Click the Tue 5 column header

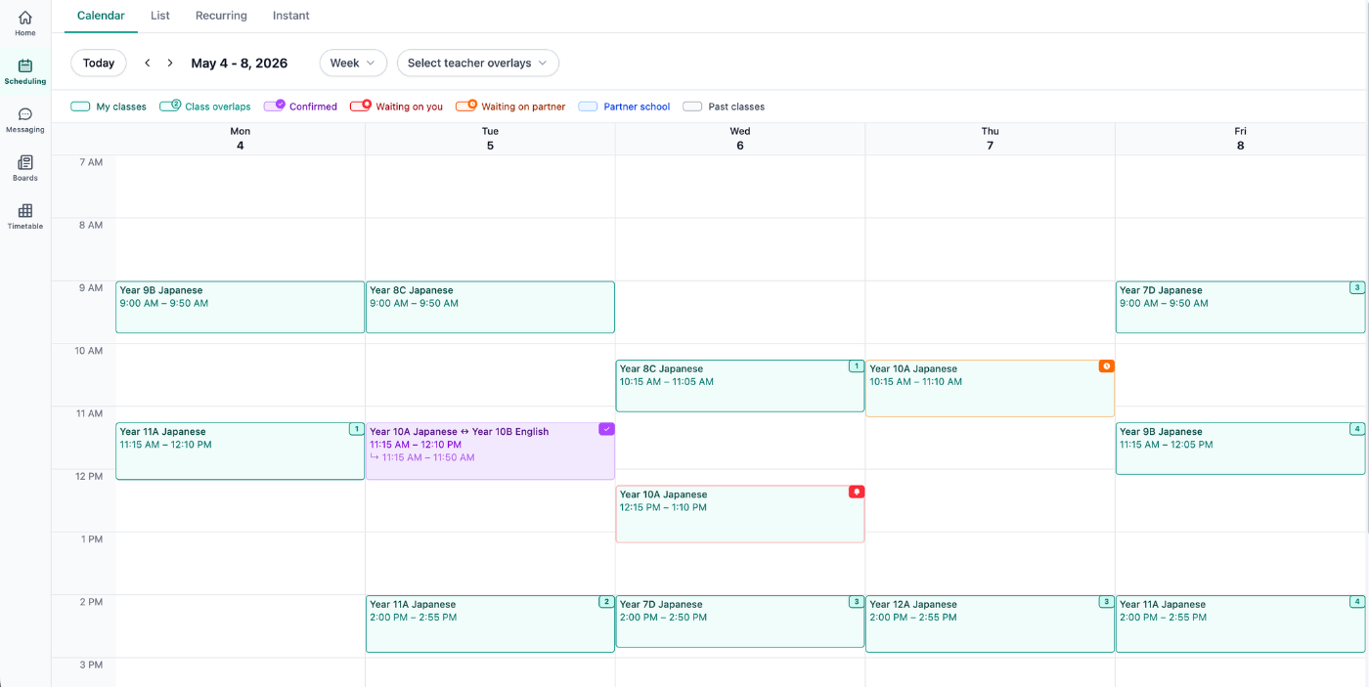[490, 139]
